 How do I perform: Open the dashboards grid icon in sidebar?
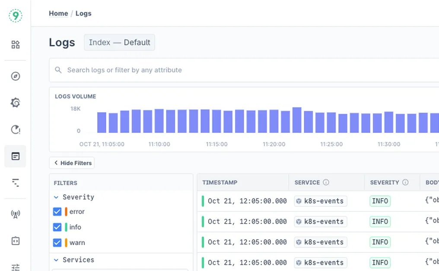16,44
